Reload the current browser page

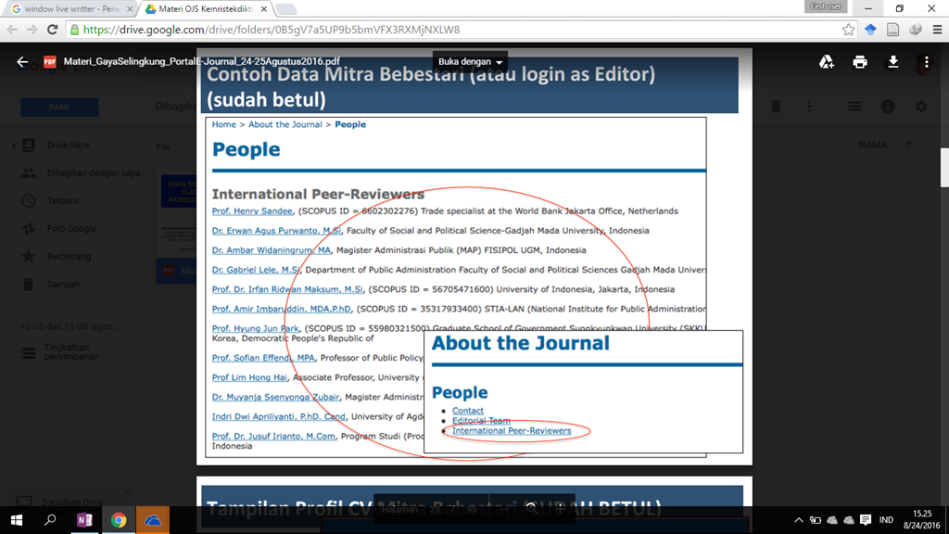pos(53,30)
